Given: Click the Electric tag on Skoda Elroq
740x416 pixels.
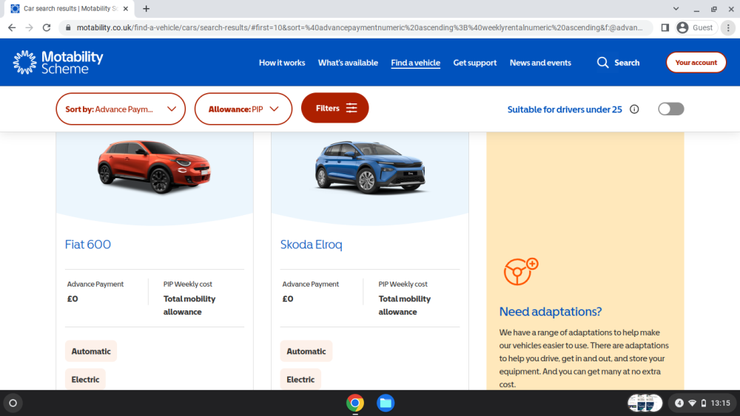Looking at the screenshot, I should pos(300,380).
